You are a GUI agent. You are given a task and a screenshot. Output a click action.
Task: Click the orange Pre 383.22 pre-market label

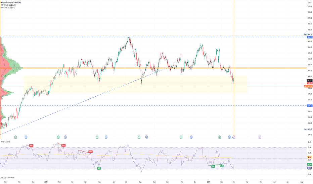click(x=308, y=86)
